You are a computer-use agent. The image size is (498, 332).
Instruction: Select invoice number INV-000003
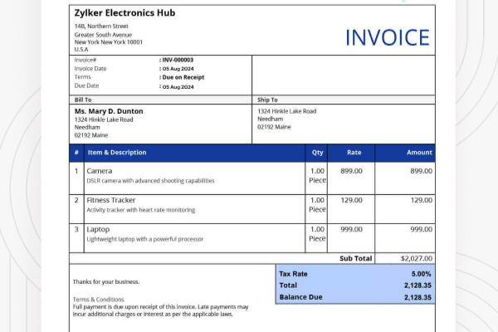tap(178, 60)
